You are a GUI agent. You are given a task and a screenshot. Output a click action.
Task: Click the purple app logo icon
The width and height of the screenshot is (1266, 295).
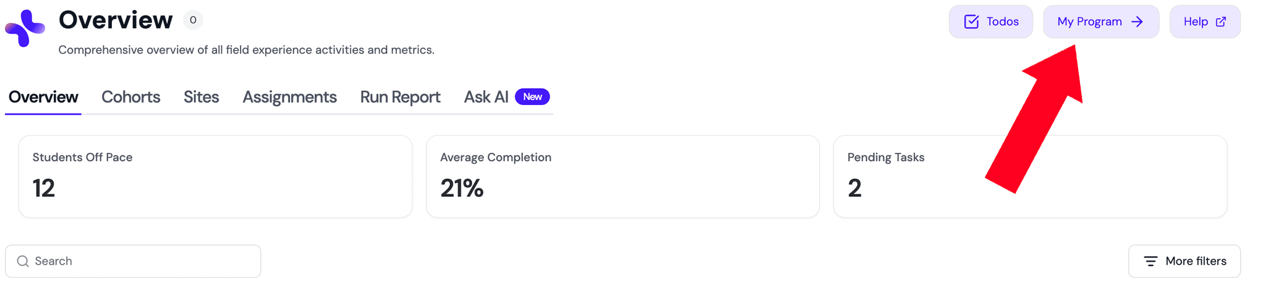(25, 28)
